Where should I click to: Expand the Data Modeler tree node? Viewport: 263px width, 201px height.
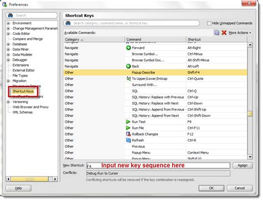click(8, 55)
